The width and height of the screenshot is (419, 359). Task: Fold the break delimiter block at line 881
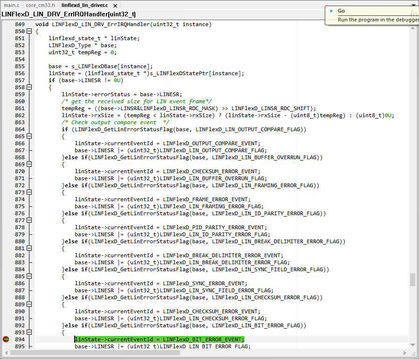[29, 248]
